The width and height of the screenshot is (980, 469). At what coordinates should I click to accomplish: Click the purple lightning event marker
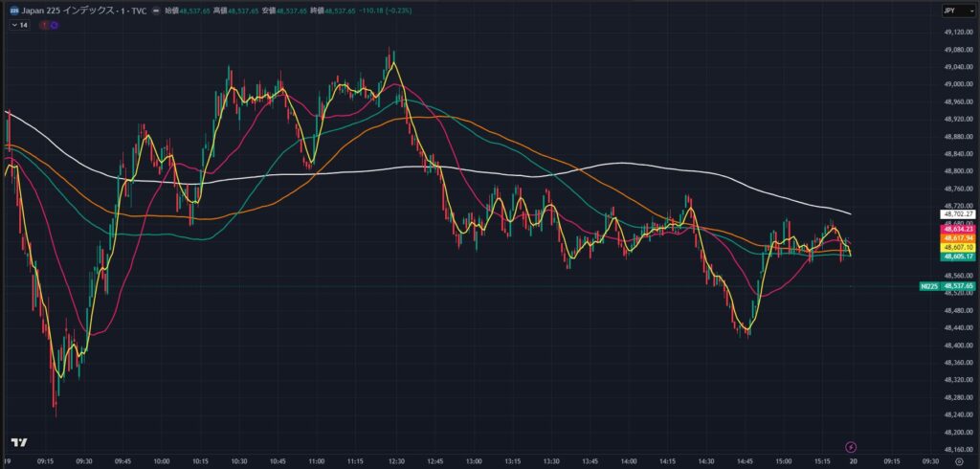852,446
